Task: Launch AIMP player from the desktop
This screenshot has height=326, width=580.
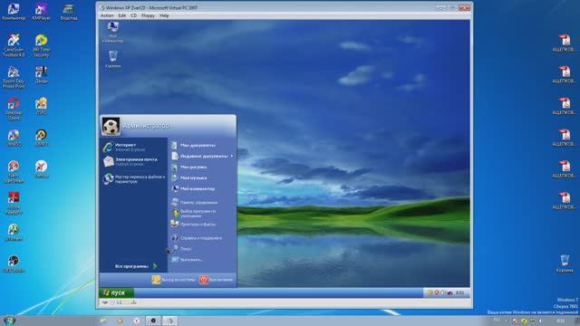Action: 41,138
